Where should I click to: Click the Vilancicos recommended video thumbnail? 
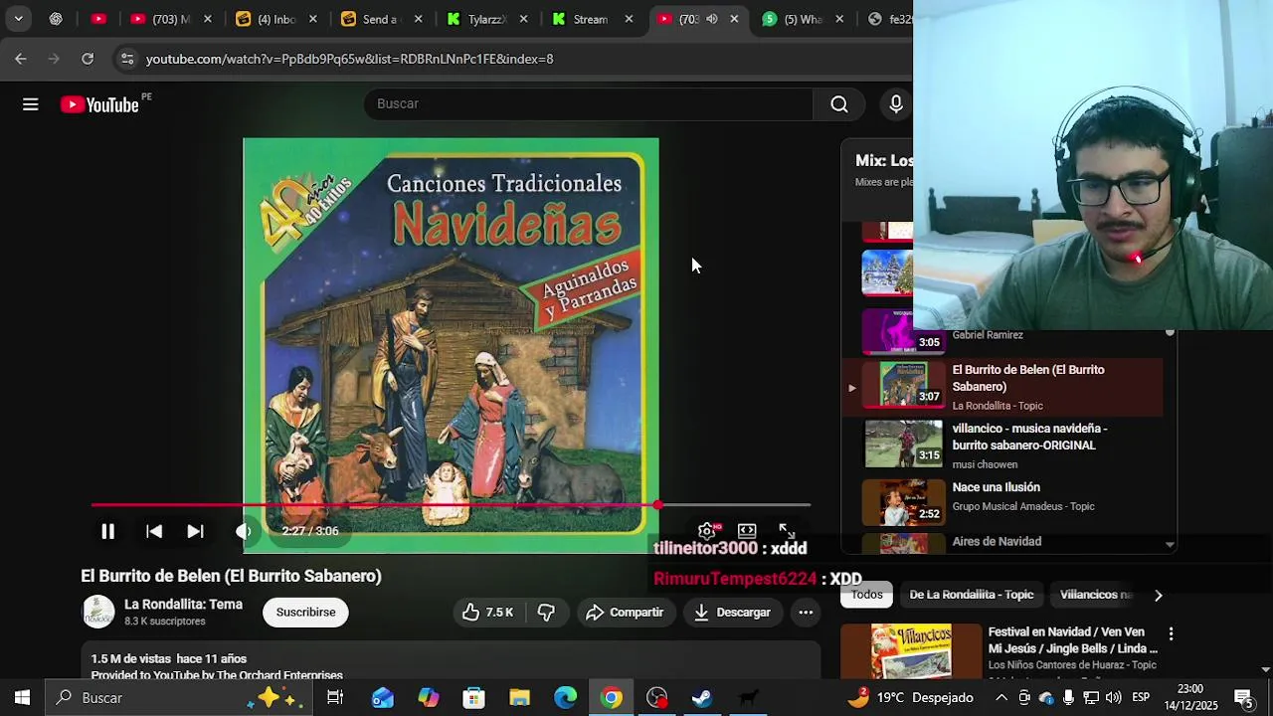910,650
